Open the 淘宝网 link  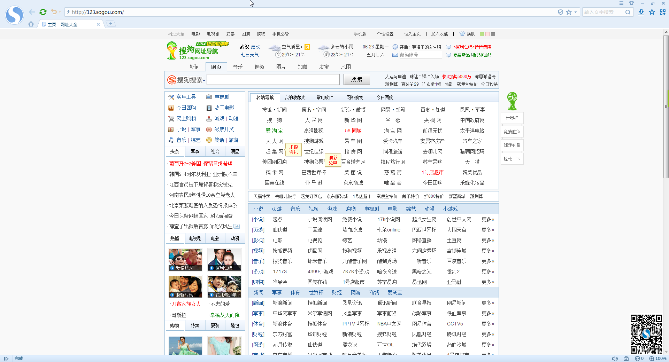coord(393,131)
